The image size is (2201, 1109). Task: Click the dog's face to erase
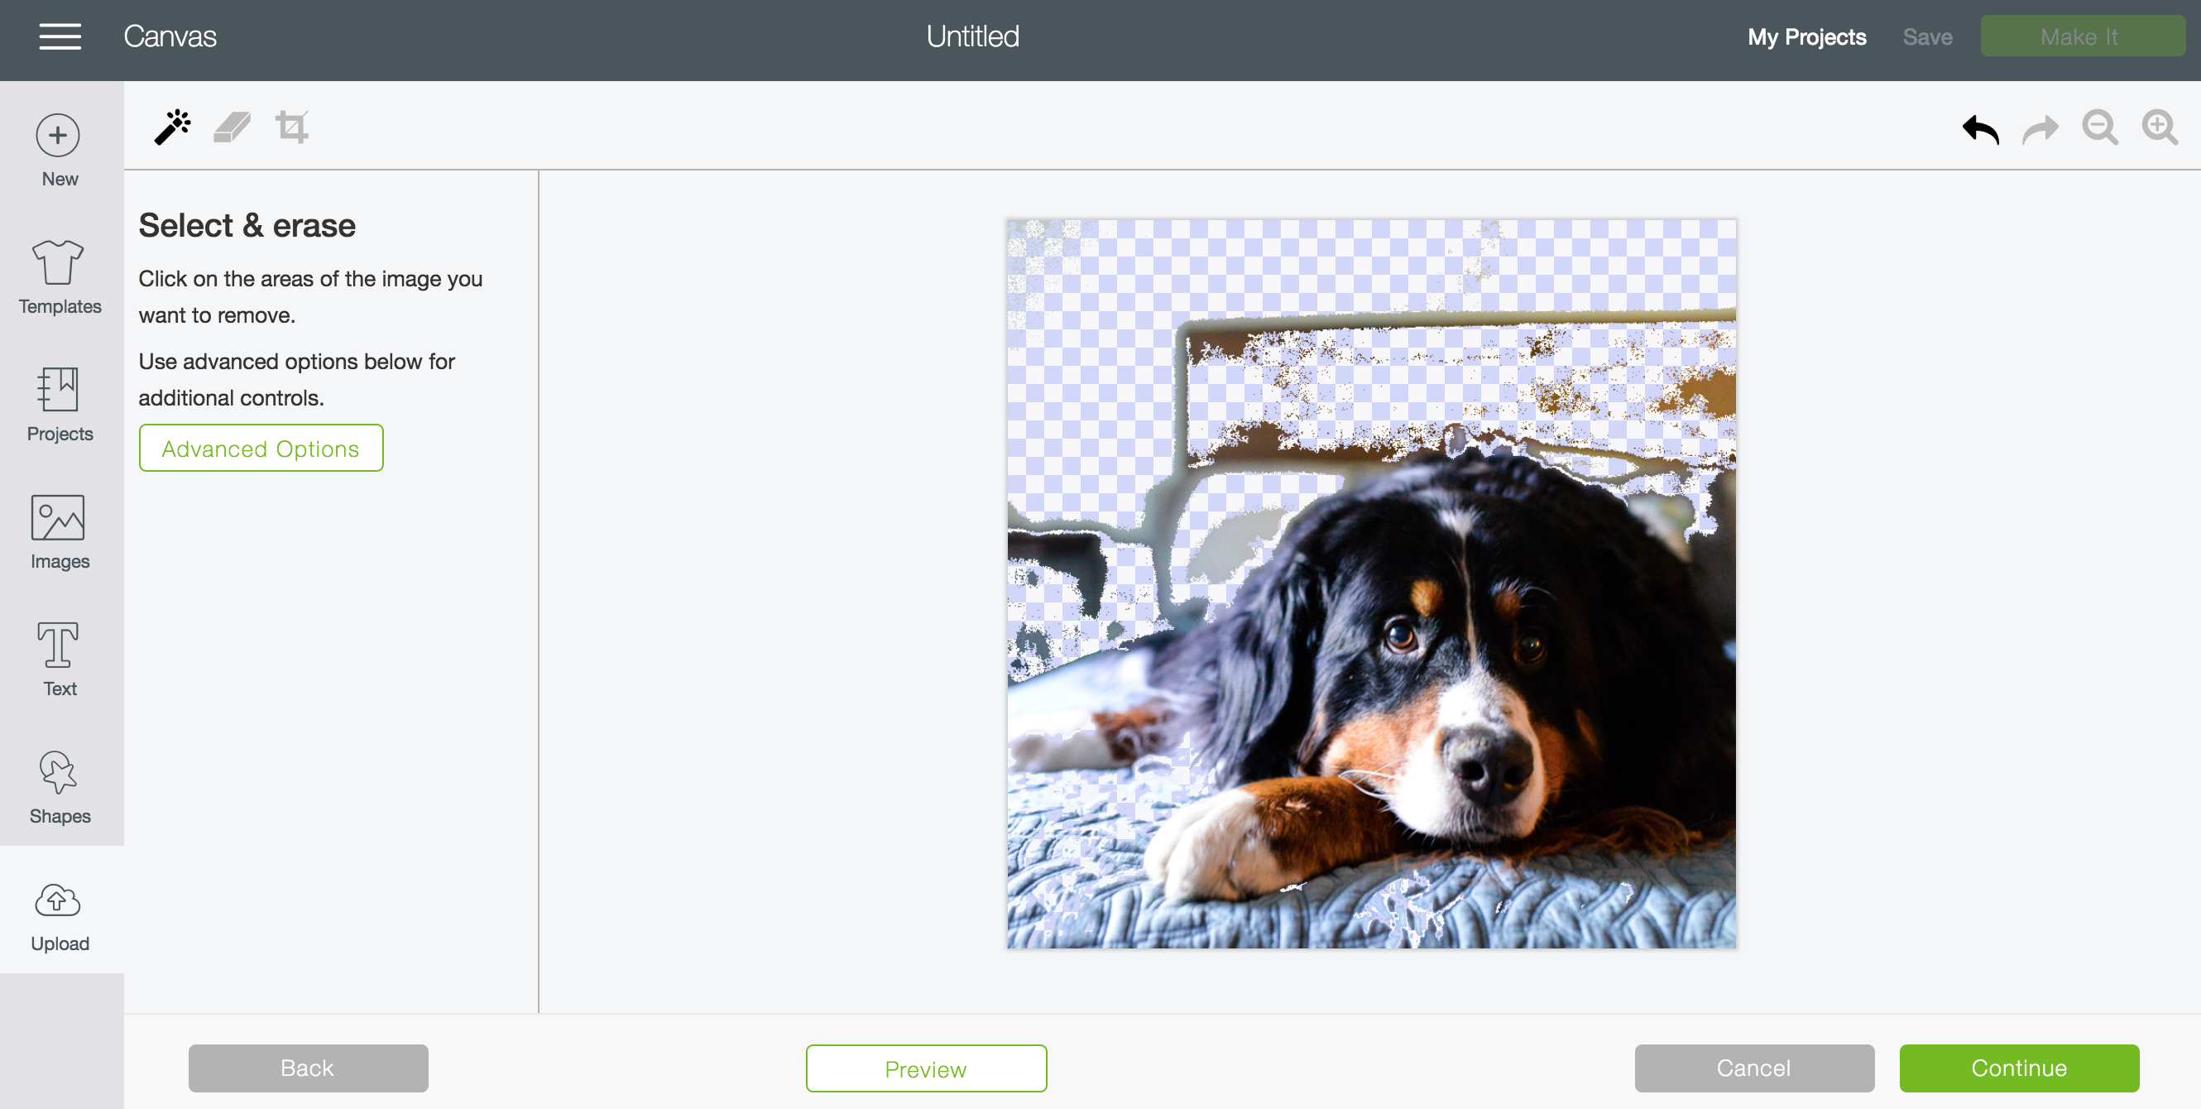click(1470, 675)
